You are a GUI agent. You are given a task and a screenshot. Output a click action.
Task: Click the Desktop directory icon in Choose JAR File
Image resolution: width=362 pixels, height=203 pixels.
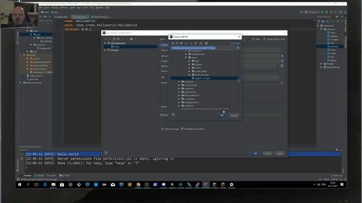(177, 43)
